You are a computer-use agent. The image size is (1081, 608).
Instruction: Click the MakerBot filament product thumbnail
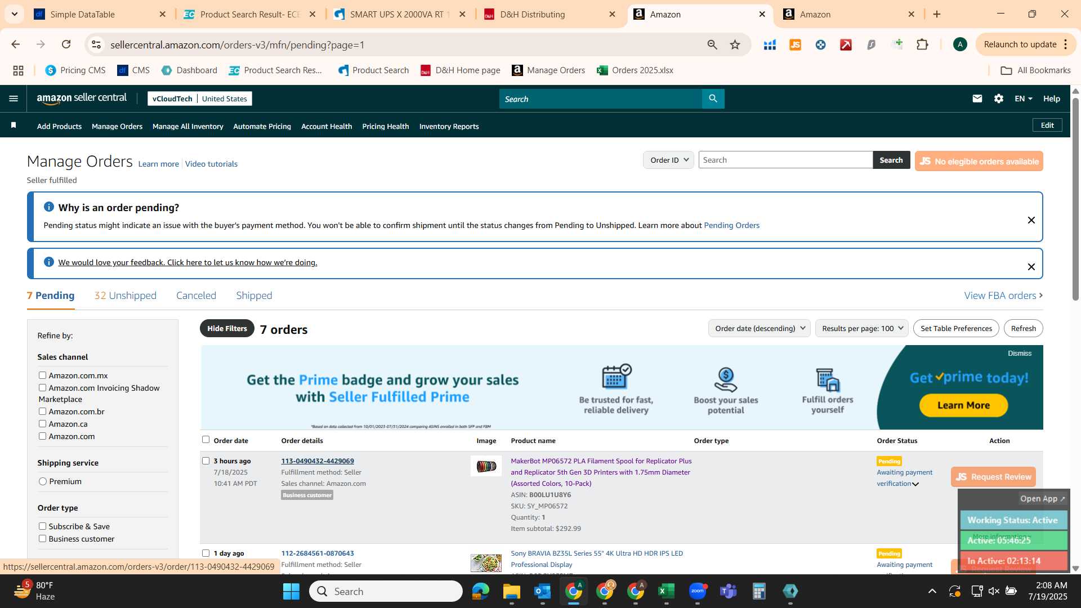point(486,466)
